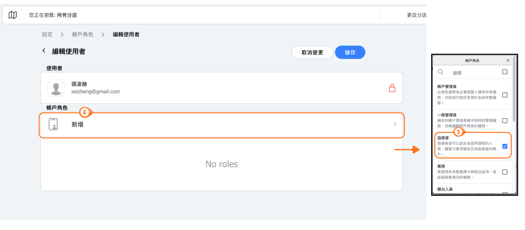Click the map icon in top bar
The width and height of the screenshot is (525, 230).
tap(13, 15)
